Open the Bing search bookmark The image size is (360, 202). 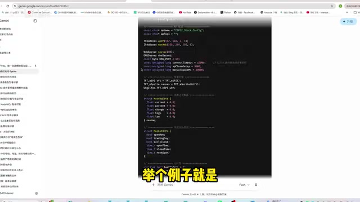click(x=292, y=12)
